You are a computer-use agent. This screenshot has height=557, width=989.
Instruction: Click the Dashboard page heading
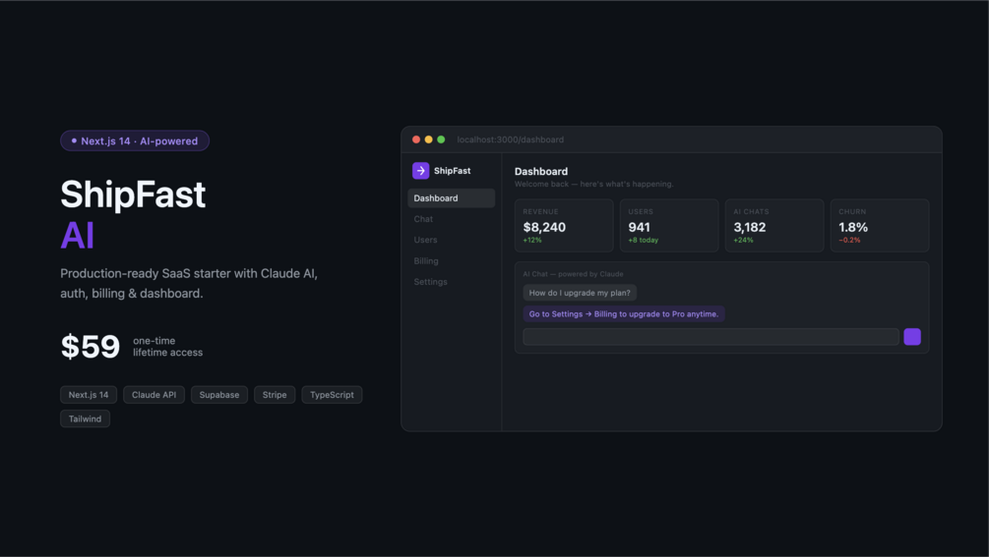pyautogui.click(x=541, y=171)
